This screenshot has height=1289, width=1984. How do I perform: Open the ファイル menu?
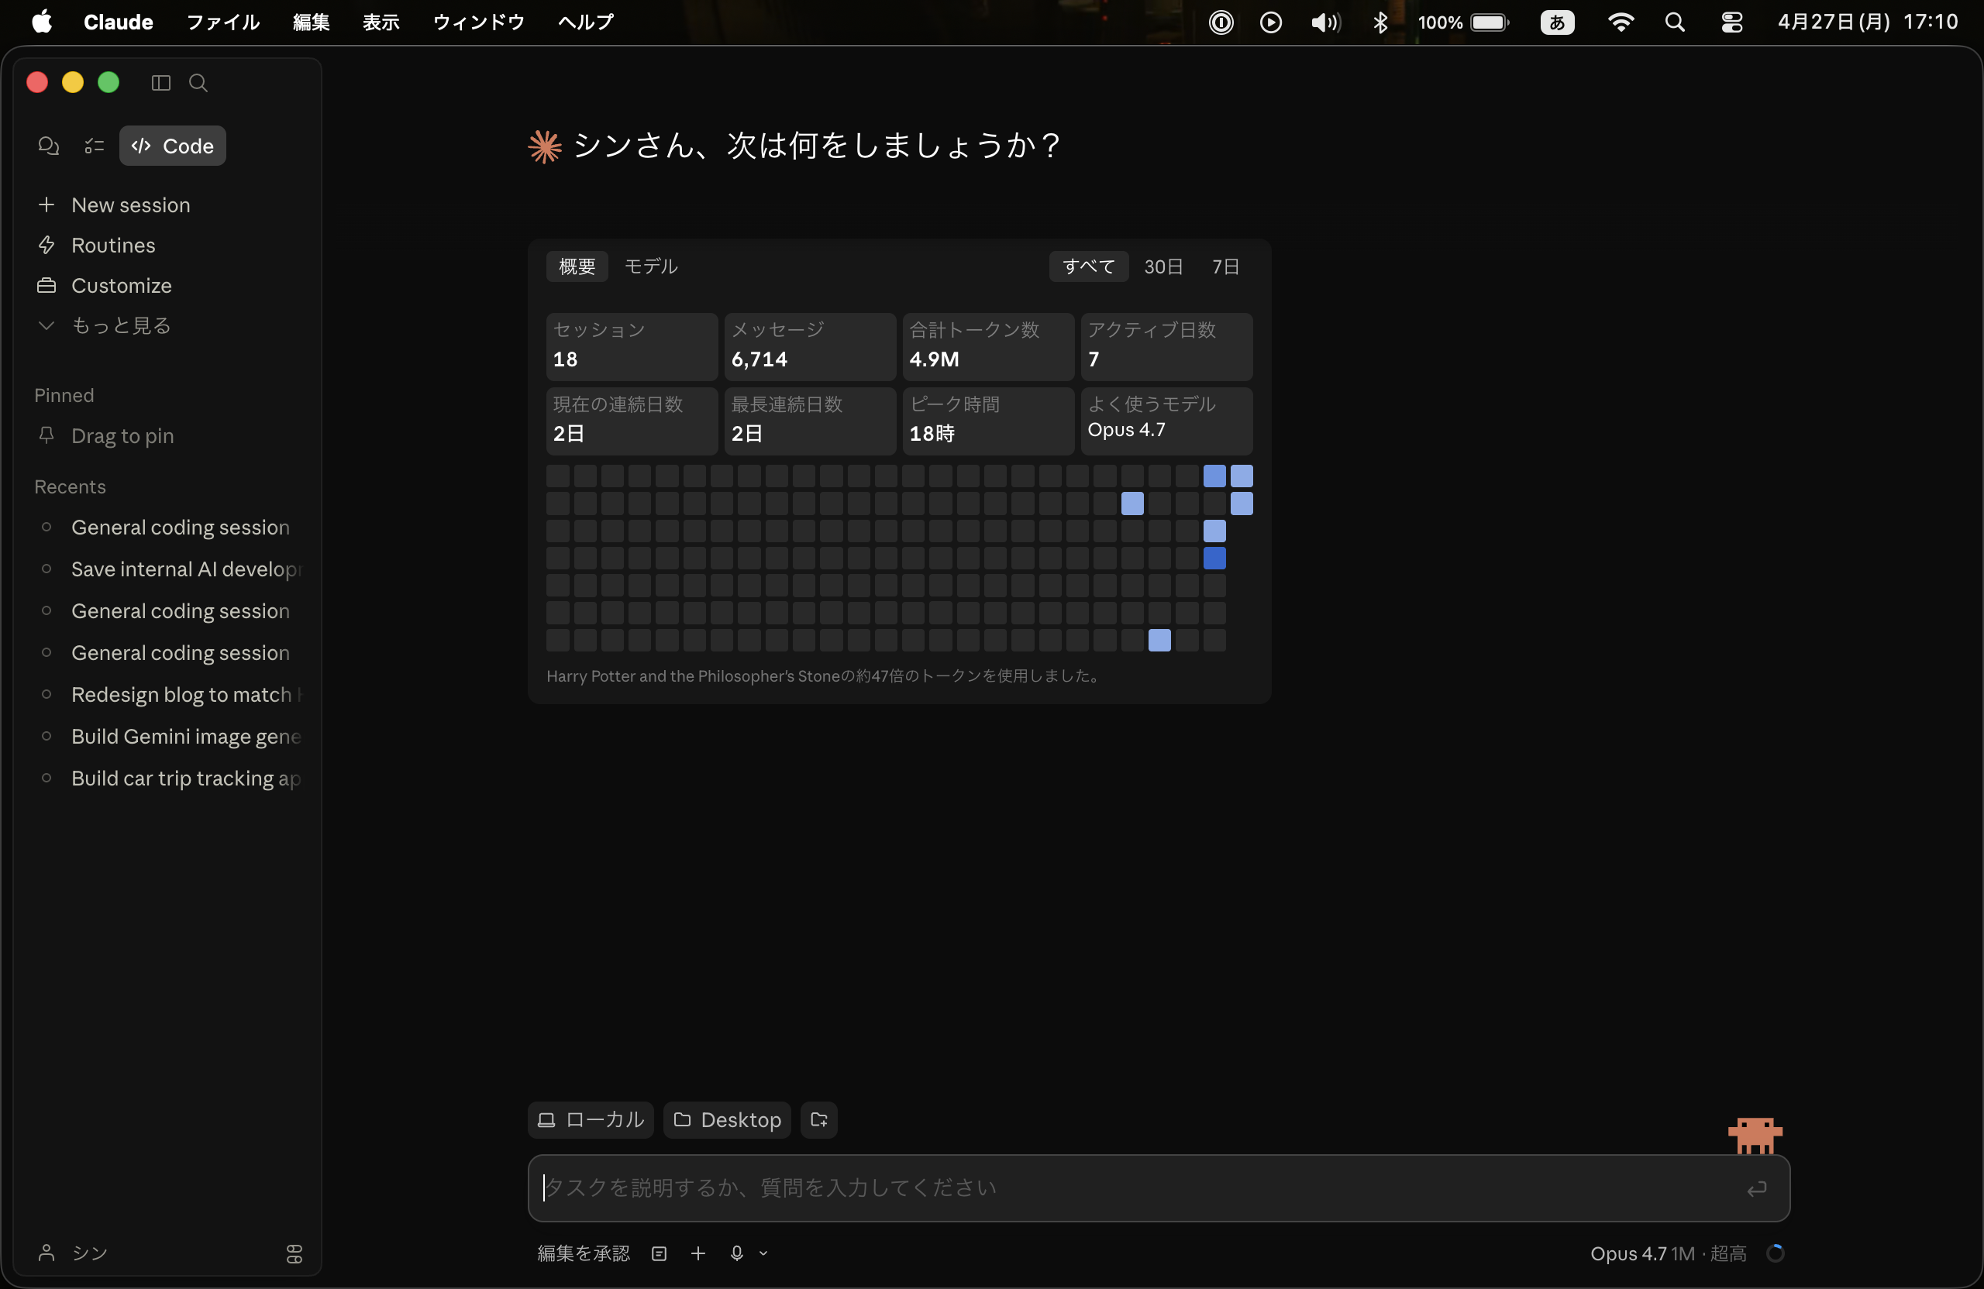(x=222, y=22)
